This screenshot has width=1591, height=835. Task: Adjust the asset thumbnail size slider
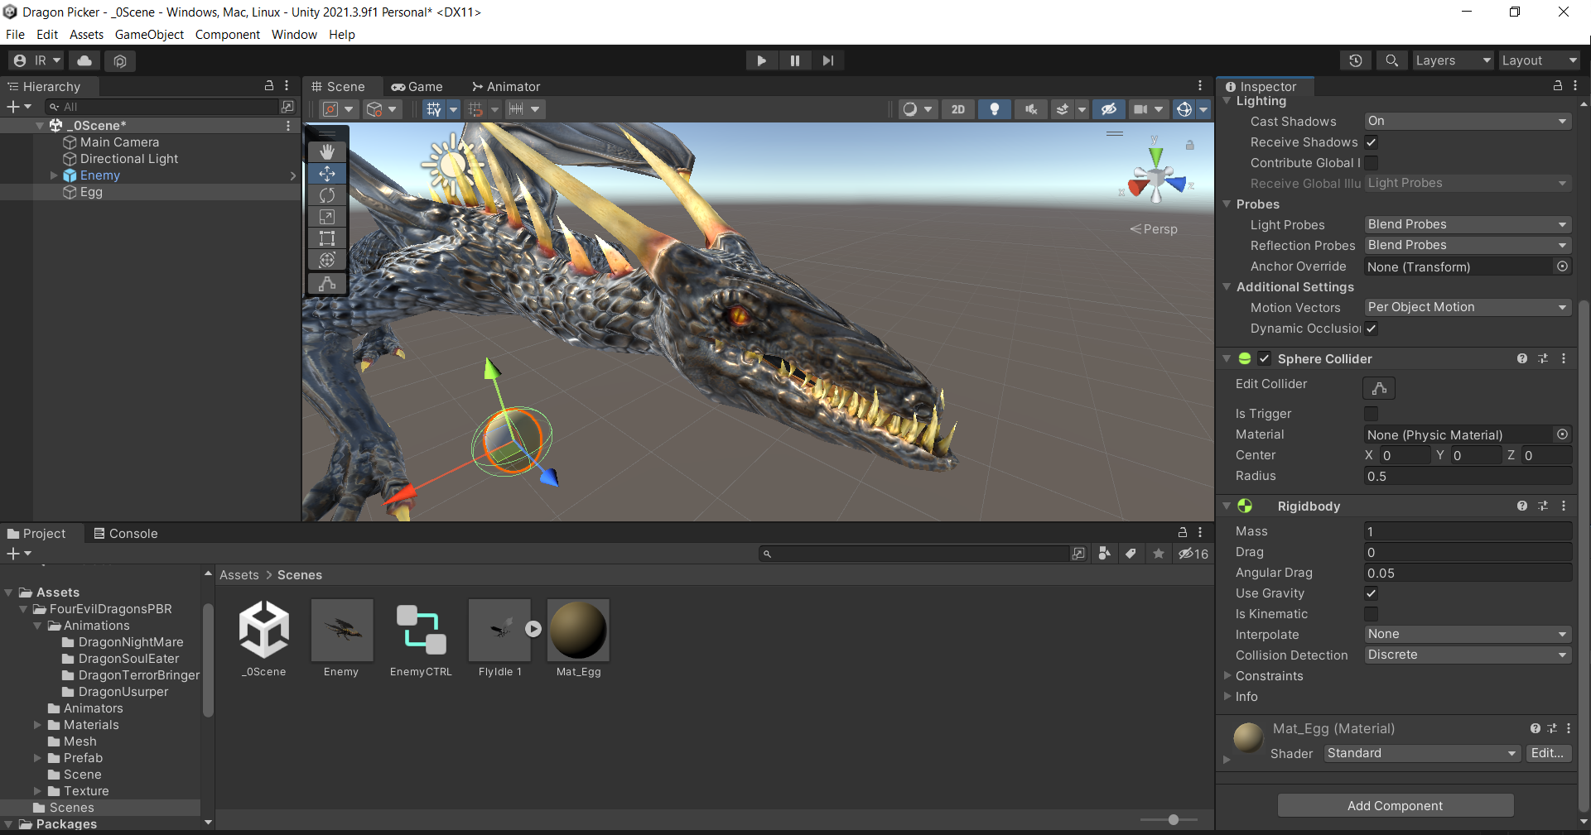tap(1173, 819)
